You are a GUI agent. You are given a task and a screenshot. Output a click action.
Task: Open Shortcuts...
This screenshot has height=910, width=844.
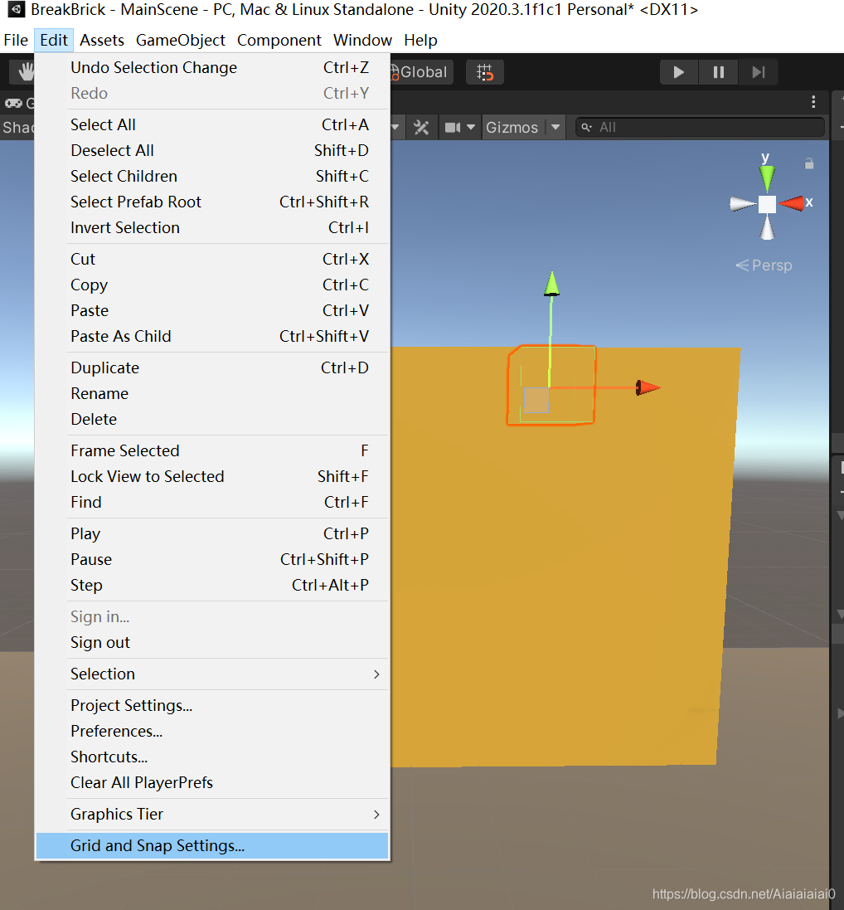click(212, 757)
